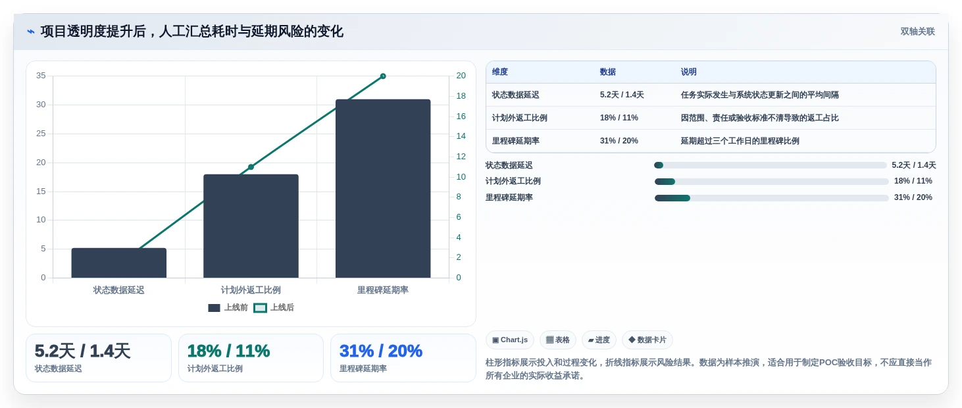Select the 表格 tag

(558, 340)
